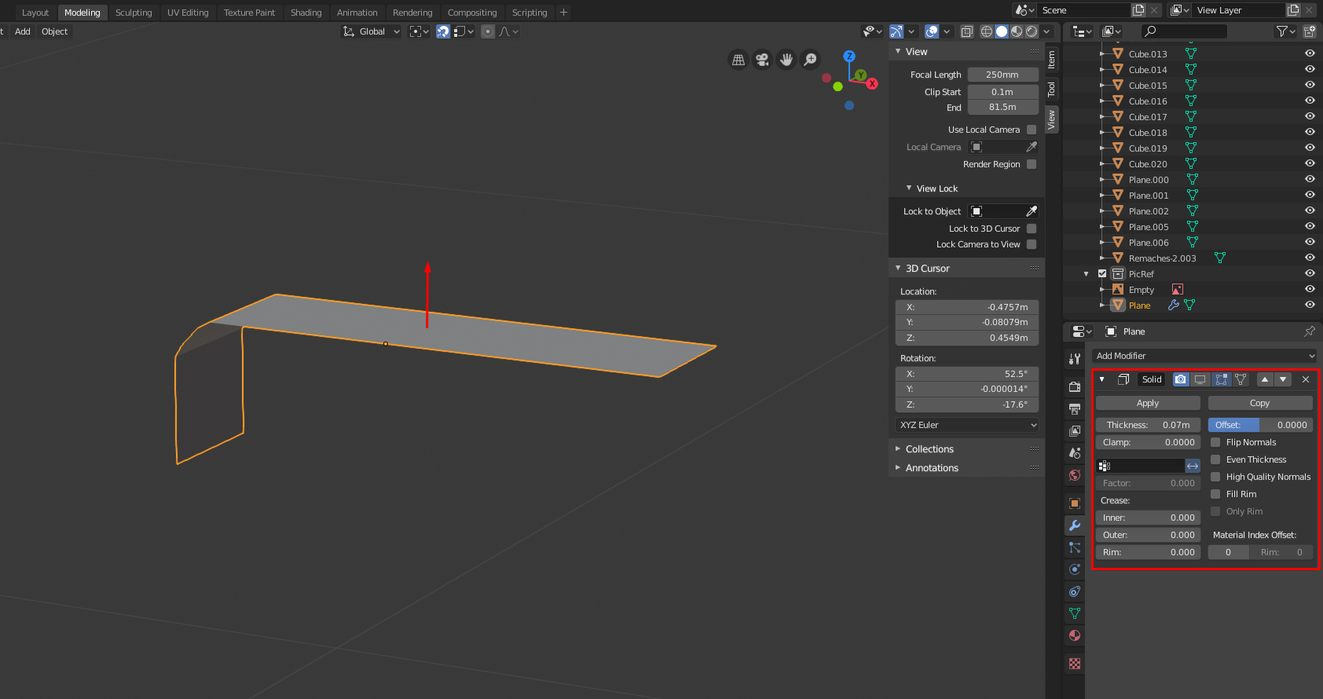Enable the Fill Rim checkbox
This screenshot has height=699, width=1323.
(1215, 494)
